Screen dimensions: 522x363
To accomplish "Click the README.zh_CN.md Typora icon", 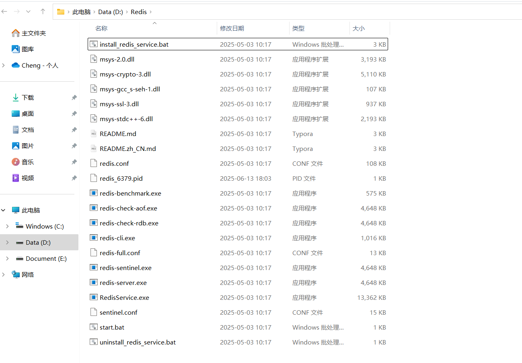I will coord(93,148).
